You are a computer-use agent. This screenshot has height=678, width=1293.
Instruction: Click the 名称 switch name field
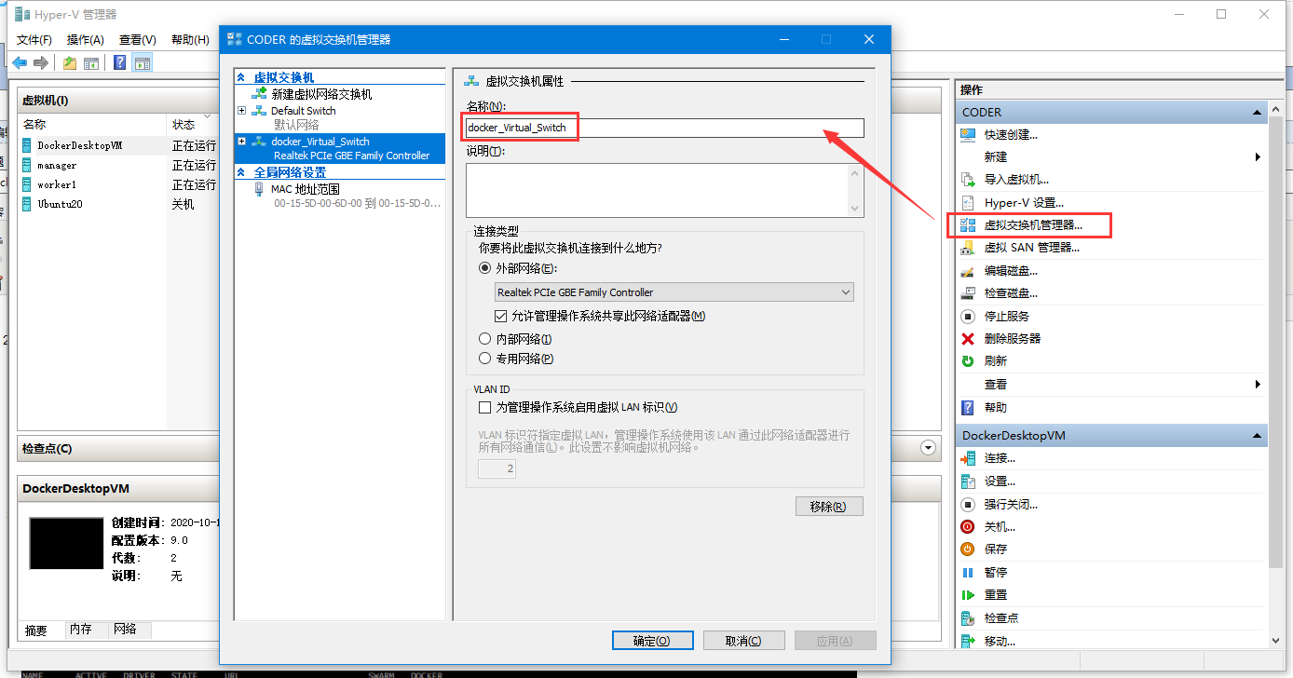tap(664, 128)
